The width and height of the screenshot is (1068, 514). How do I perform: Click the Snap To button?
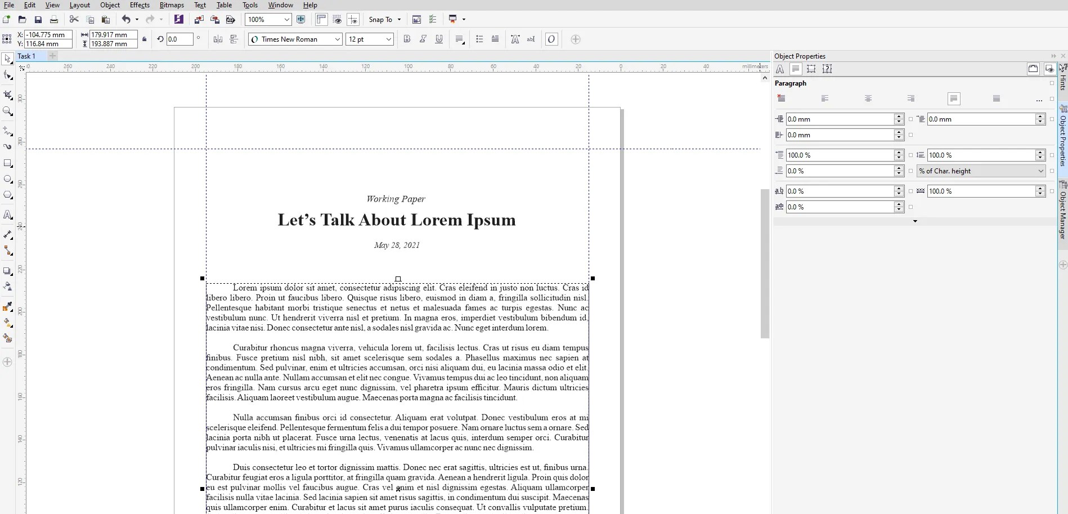click(385, 20)
